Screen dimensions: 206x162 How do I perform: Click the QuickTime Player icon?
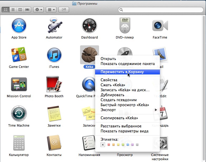coord(88,84)
